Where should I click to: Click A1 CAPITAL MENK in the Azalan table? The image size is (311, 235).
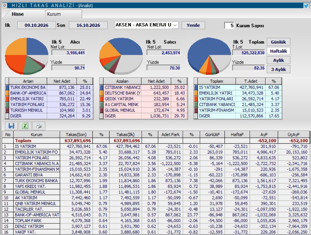click(122, 104)
